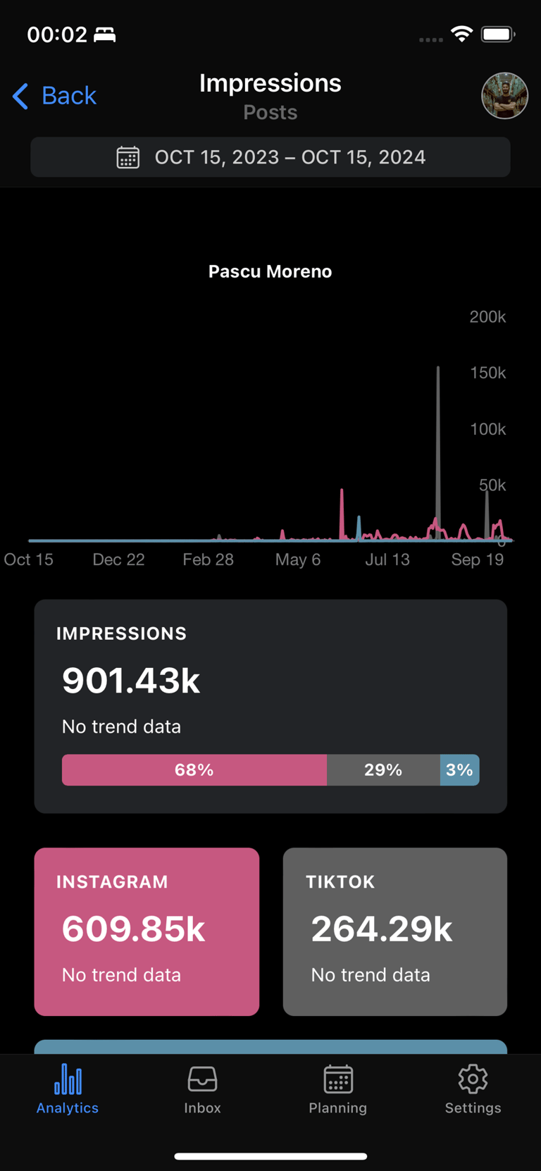Open the Oct 15, 2023 – Oct 15, 2024 date range picker
The width and height of the screenshot is (541, 1171).
[x=270, y=157]
